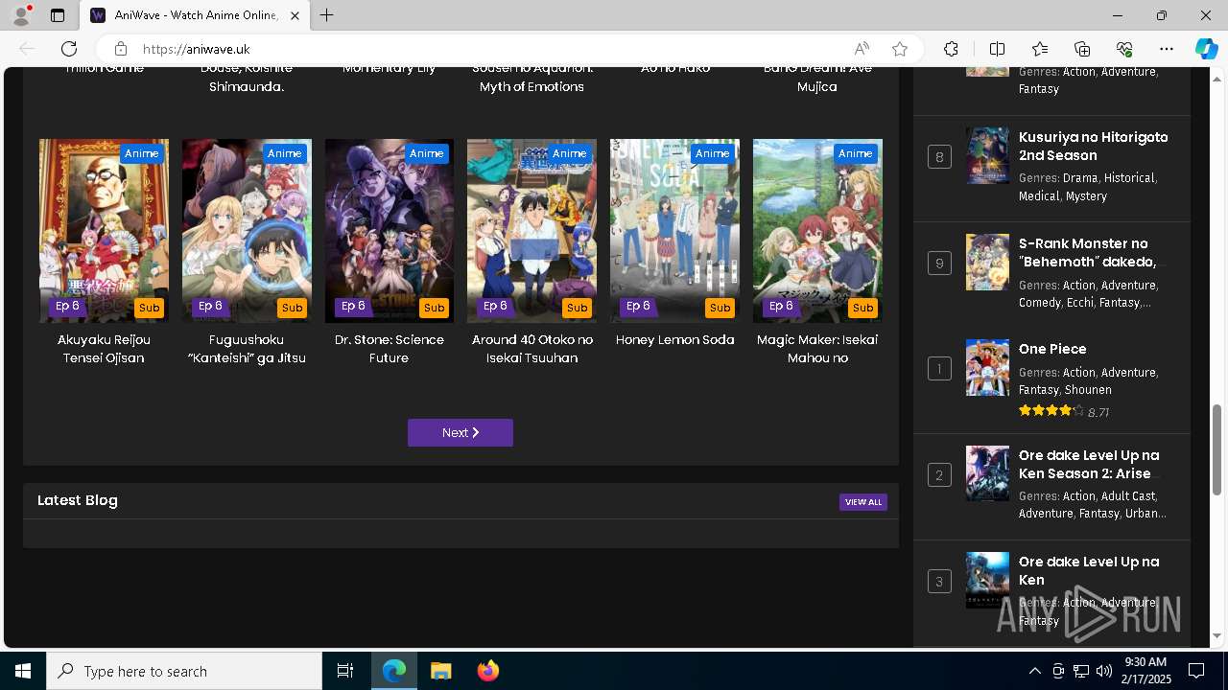
Task: Click Dr. Stone: Science Future title
Action: [x=390, y=349]
